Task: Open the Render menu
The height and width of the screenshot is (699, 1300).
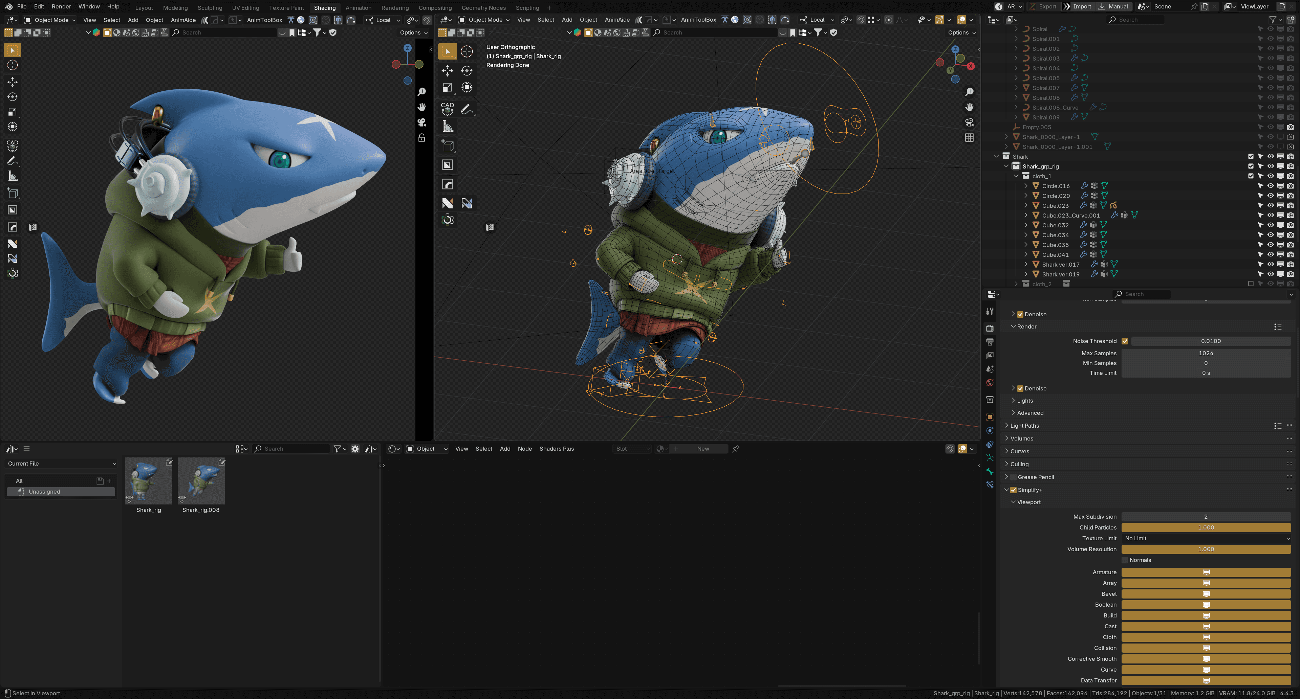Action: [x=61, y=6]
